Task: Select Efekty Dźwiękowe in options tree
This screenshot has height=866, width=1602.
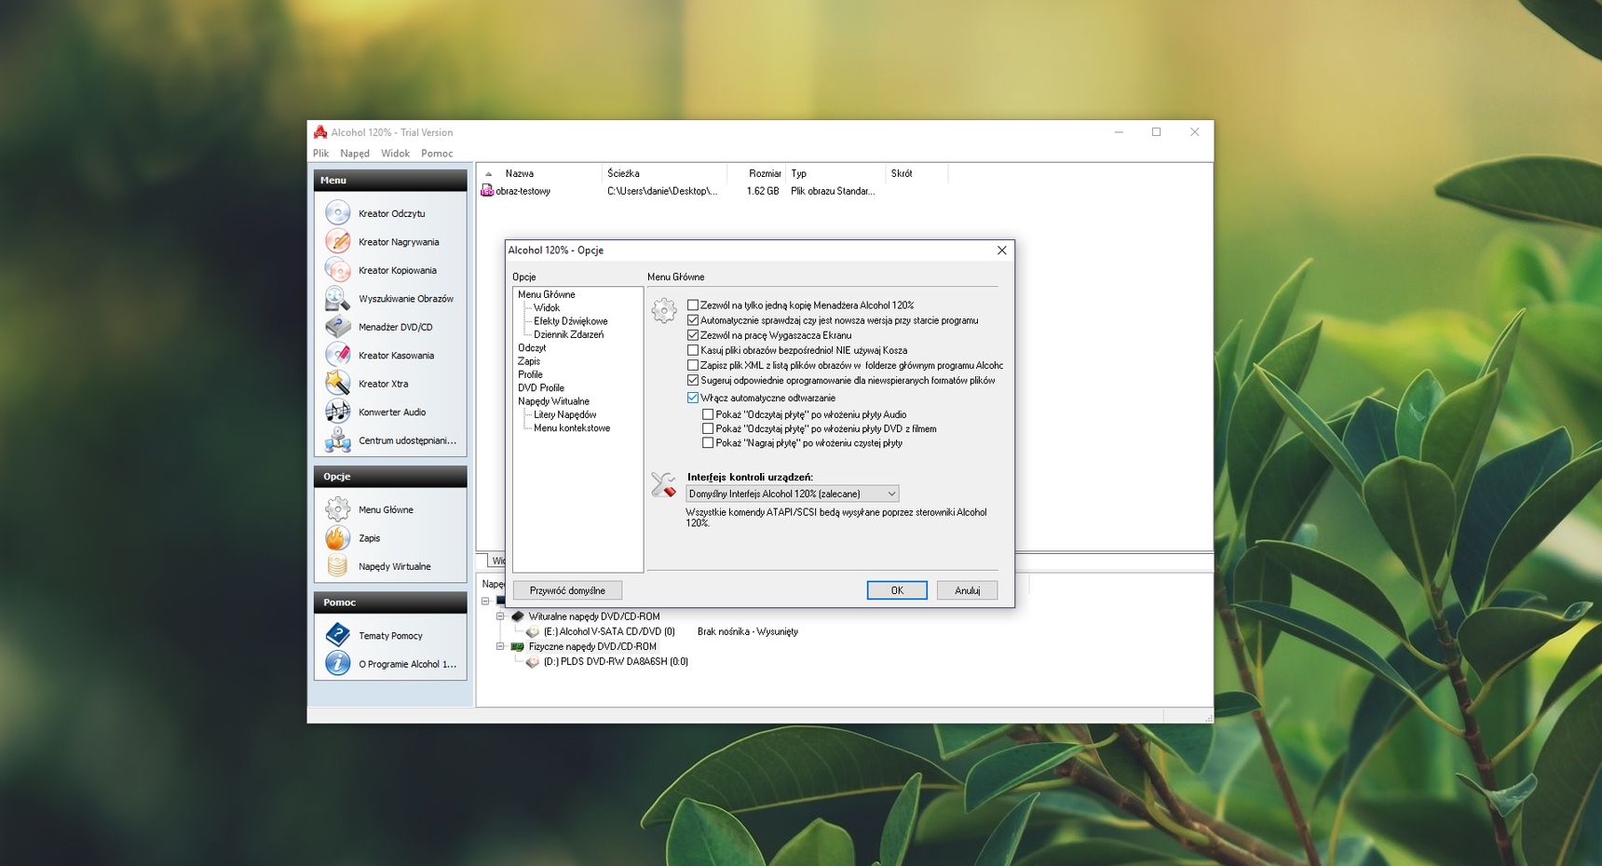Action: [571, 321]
